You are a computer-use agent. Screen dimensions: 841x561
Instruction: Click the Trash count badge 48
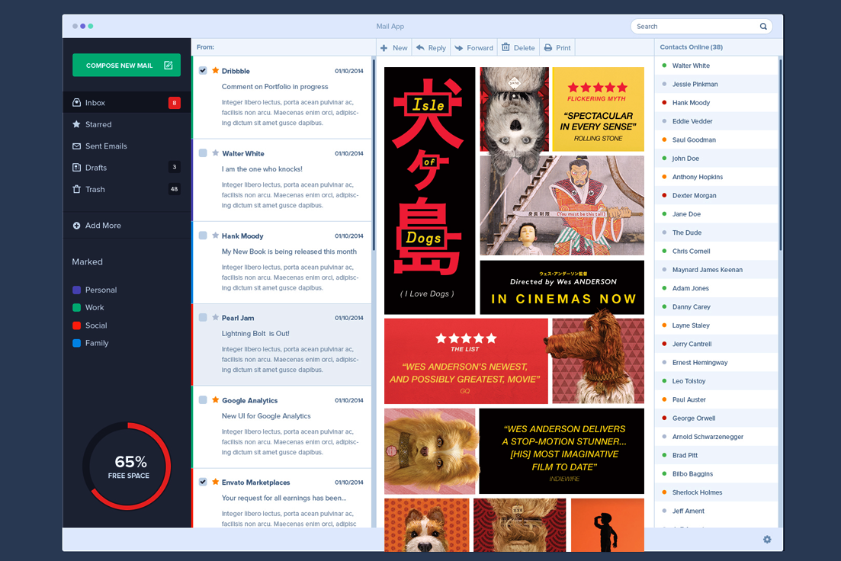[x=175, y=189]
